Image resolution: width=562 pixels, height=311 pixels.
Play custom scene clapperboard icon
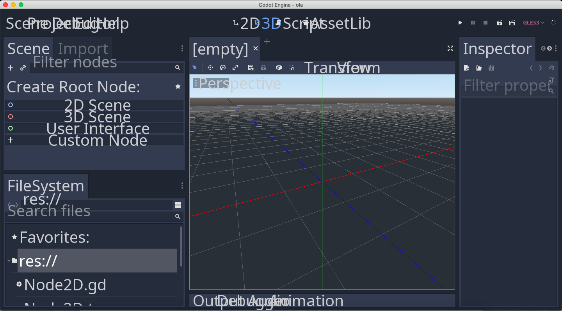(512, 23)
